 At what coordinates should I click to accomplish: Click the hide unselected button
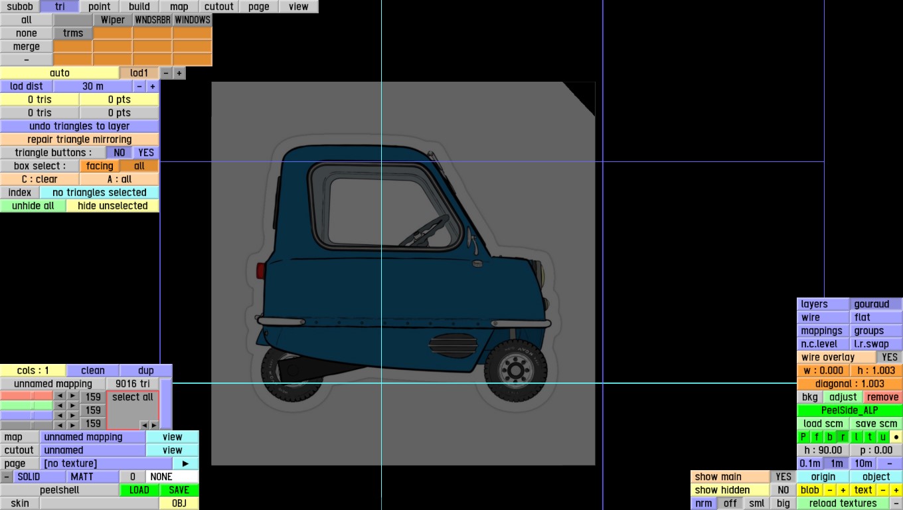(x=113, y=206)
